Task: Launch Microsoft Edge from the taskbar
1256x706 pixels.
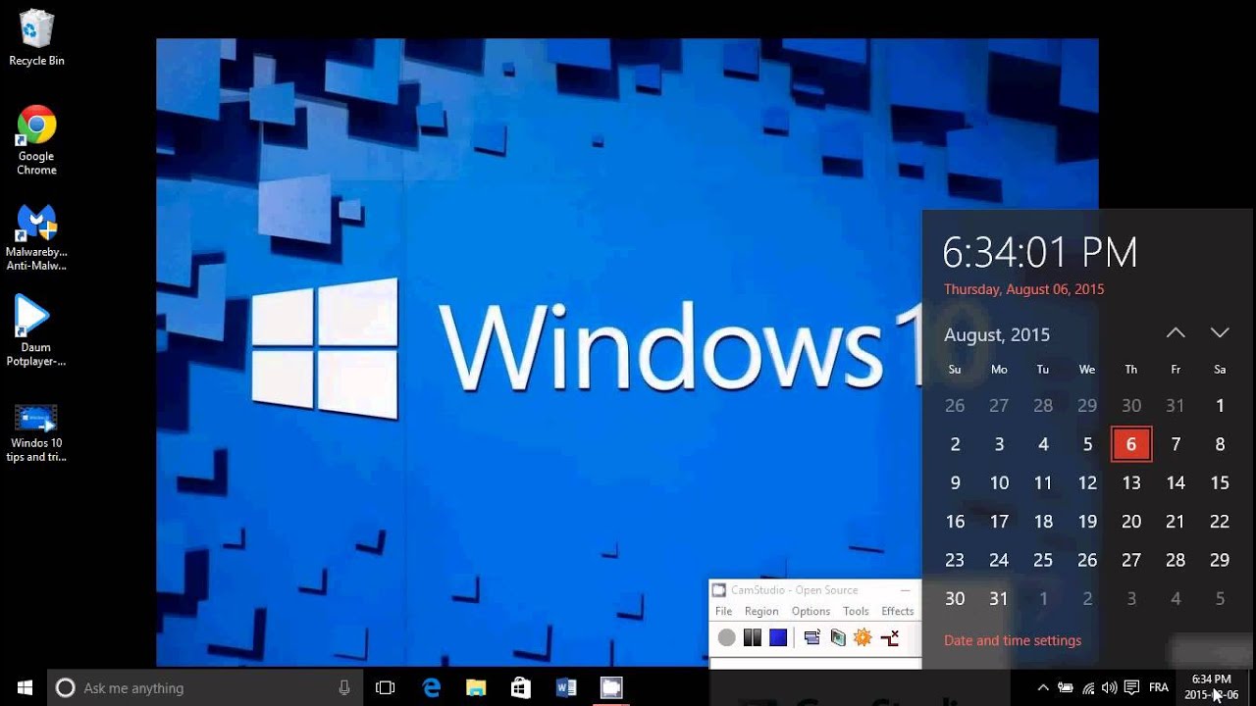Action: pyautogui.click(x=432, y=687)
